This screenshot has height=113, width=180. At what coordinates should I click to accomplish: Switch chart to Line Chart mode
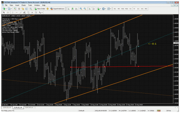click(76, 9)
